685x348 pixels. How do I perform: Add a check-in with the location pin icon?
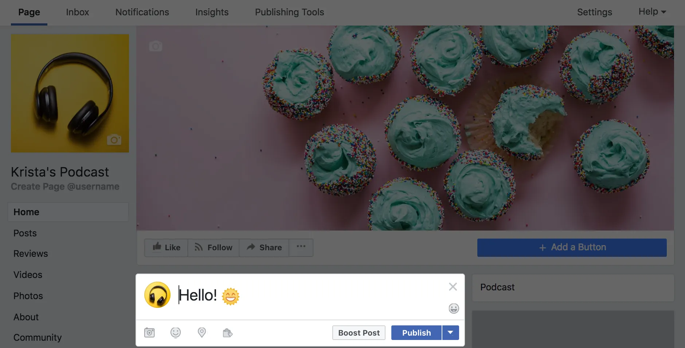(x=202, y=332)
